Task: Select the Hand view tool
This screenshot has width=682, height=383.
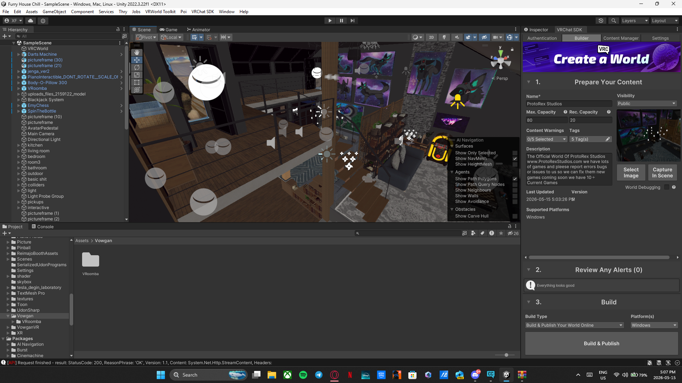Action: pos(137,53)
